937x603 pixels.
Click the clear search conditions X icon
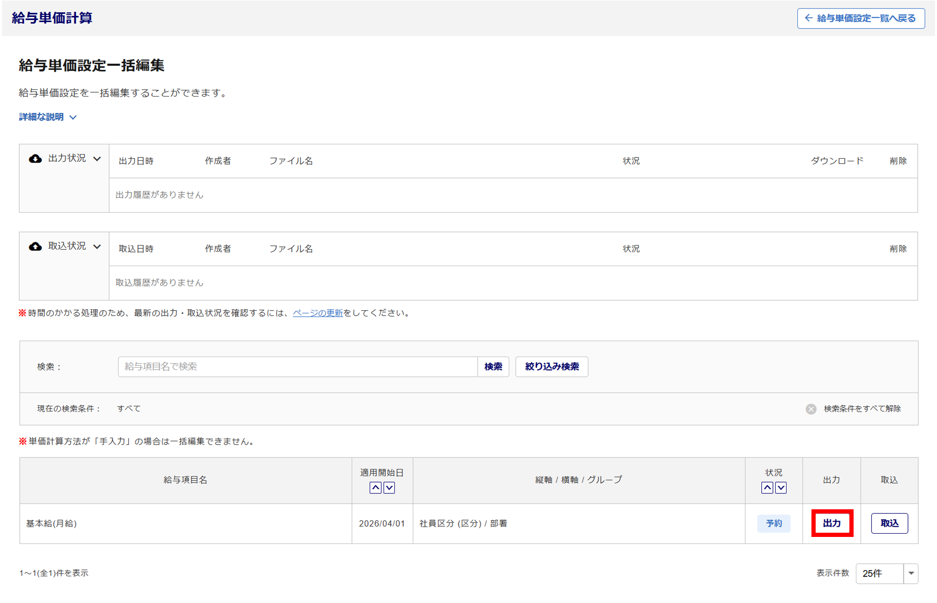(x=811, y=409)
